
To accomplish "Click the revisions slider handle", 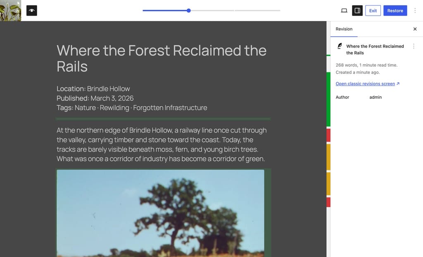I will tap(188, 11).
